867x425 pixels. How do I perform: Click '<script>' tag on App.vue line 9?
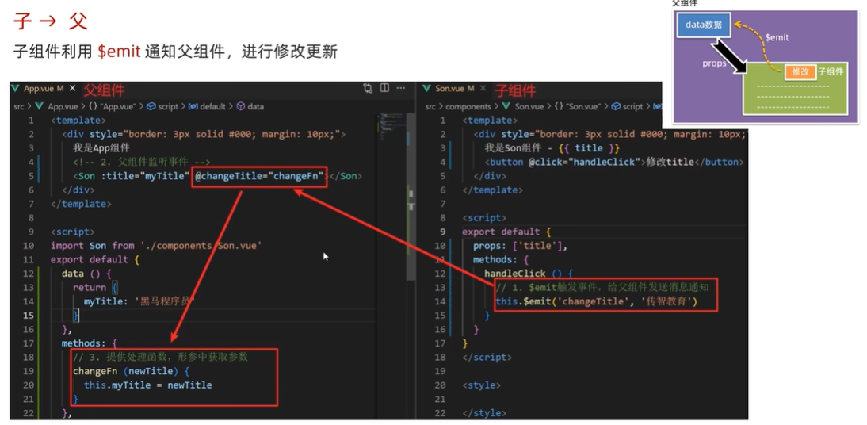click(72, 232)
